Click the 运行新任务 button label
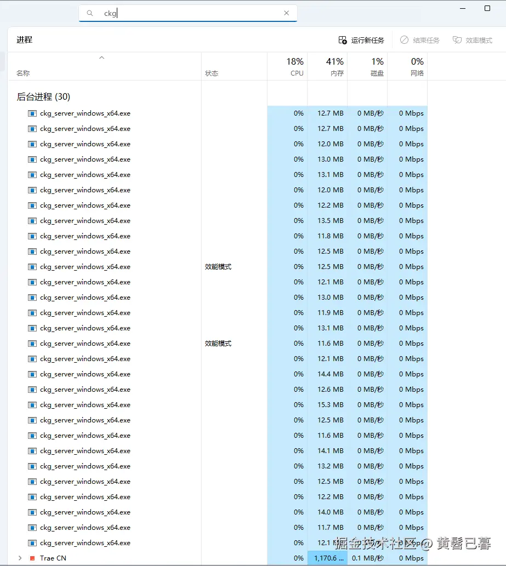This screenshot has width=506, height=566. [x=367, y=39]
